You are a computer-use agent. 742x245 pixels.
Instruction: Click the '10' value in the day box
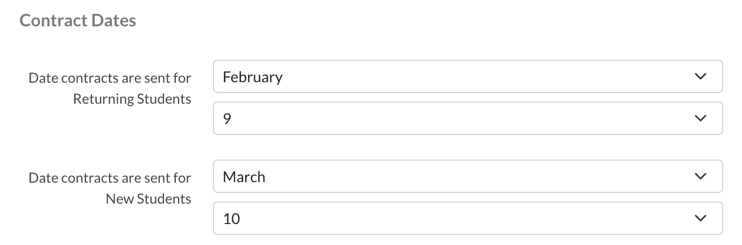(231, 219)
